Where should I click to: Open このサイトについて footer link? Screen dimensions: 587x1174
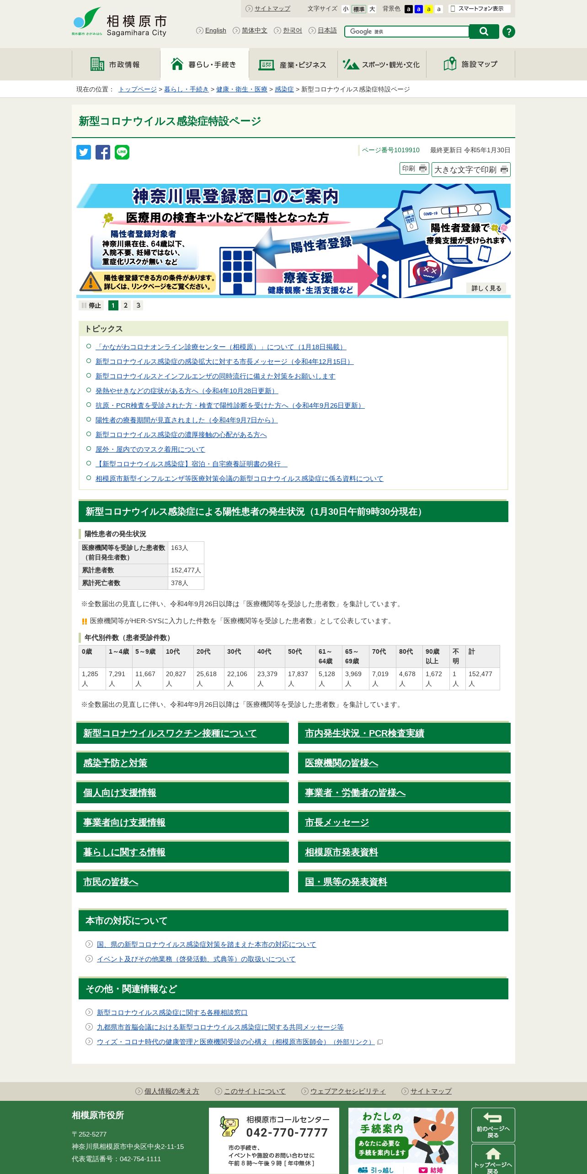pos(255,1091)
